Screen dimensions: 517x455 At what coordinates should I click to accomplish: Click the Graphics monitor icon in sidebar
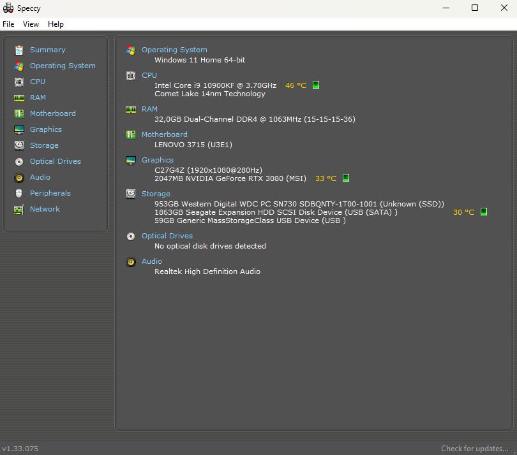(19, 130)
